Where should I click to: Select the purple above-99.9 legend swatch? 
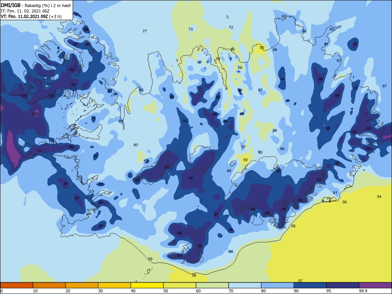pyautogui.click(x=375, y=285)
